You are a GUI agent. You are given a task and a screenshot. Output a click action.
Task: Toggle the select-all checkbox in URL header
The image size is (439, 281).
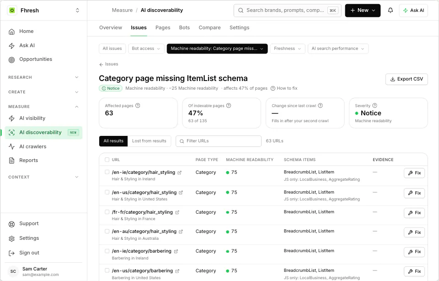click(x=107, y=160)
